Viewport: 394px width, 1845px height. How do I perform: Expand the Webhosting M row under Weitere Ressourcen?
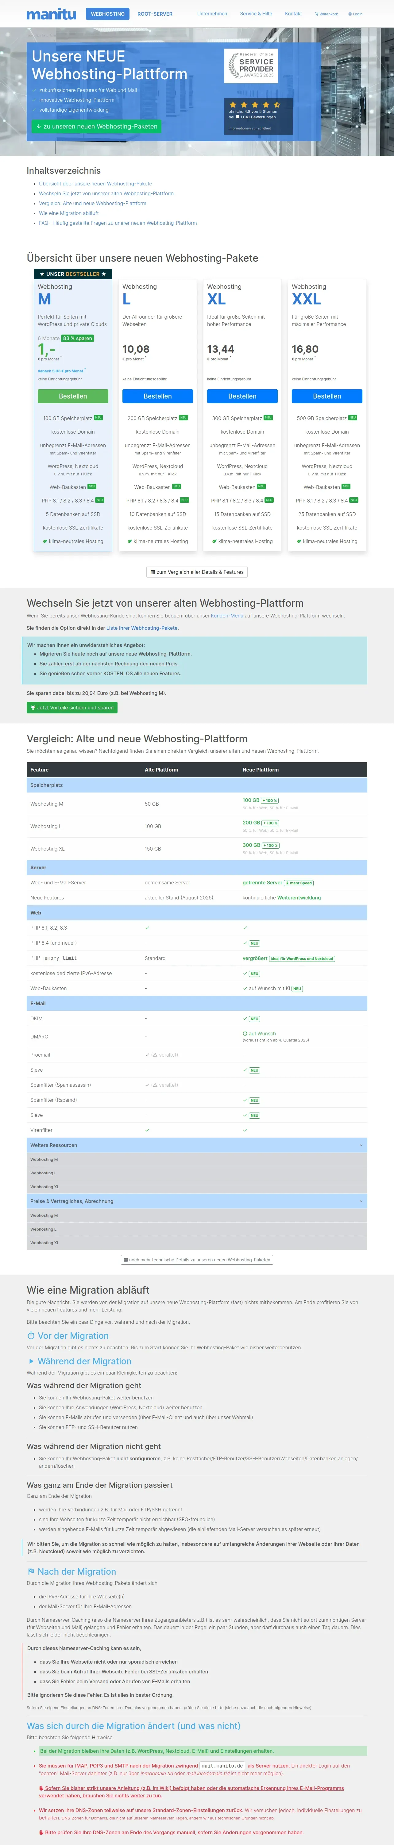coord(197,1160)
